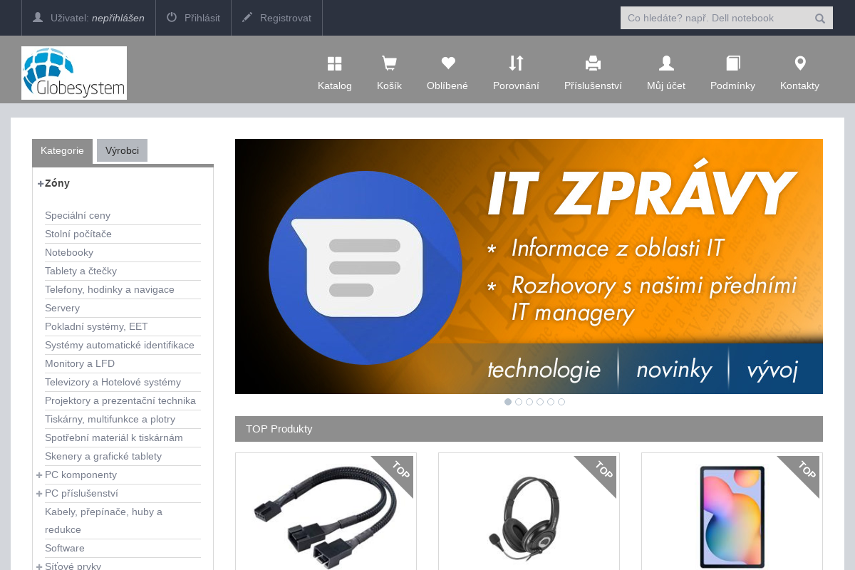Image resolution: width=855 pixels, height=570 pixels.
Task: Open Porovnání compare arrows icon
Action: 516,64
